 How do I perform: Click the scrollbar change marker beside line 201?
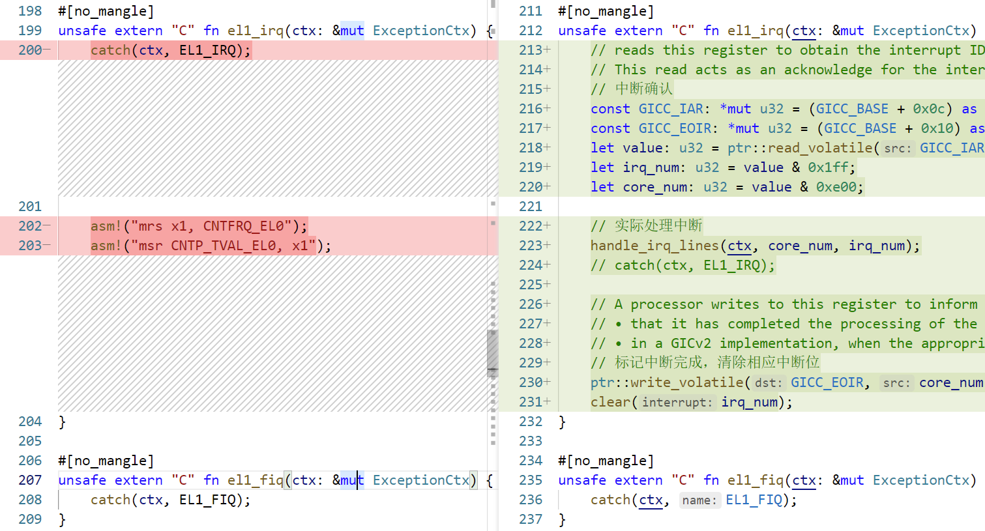[493, 204]
